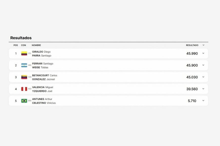Expand the Brazil result row chevron
Viewport: 220px width, 146px height.
click(203, 101)
